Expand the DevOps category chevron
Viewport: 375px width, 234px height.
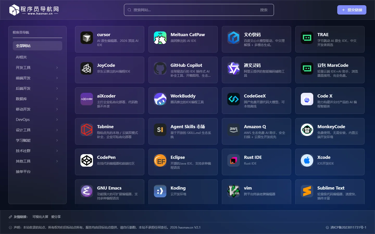tap(57, 120)
